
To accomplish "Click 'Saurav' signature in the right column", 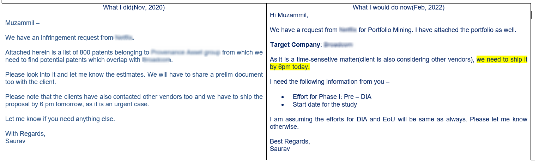I will pos(280,149).
